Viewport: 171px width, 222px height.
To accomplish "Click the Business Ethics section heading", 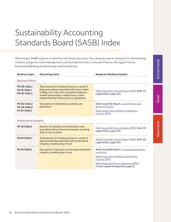I will click(x=27, y=81).
